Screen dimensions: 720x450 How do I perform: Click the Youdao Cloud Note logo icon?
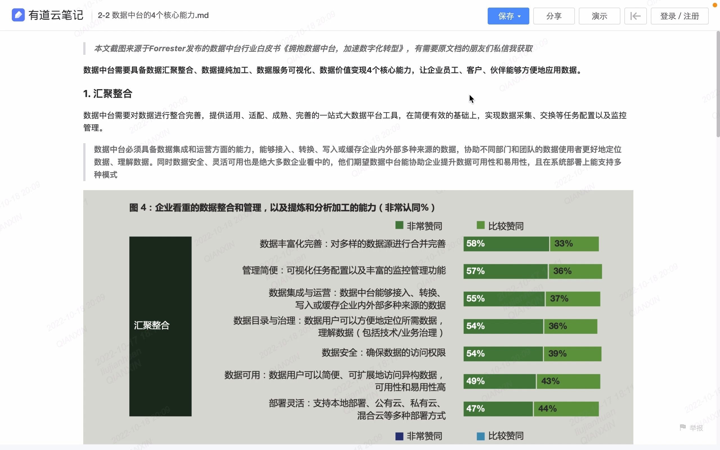(18, 15)
